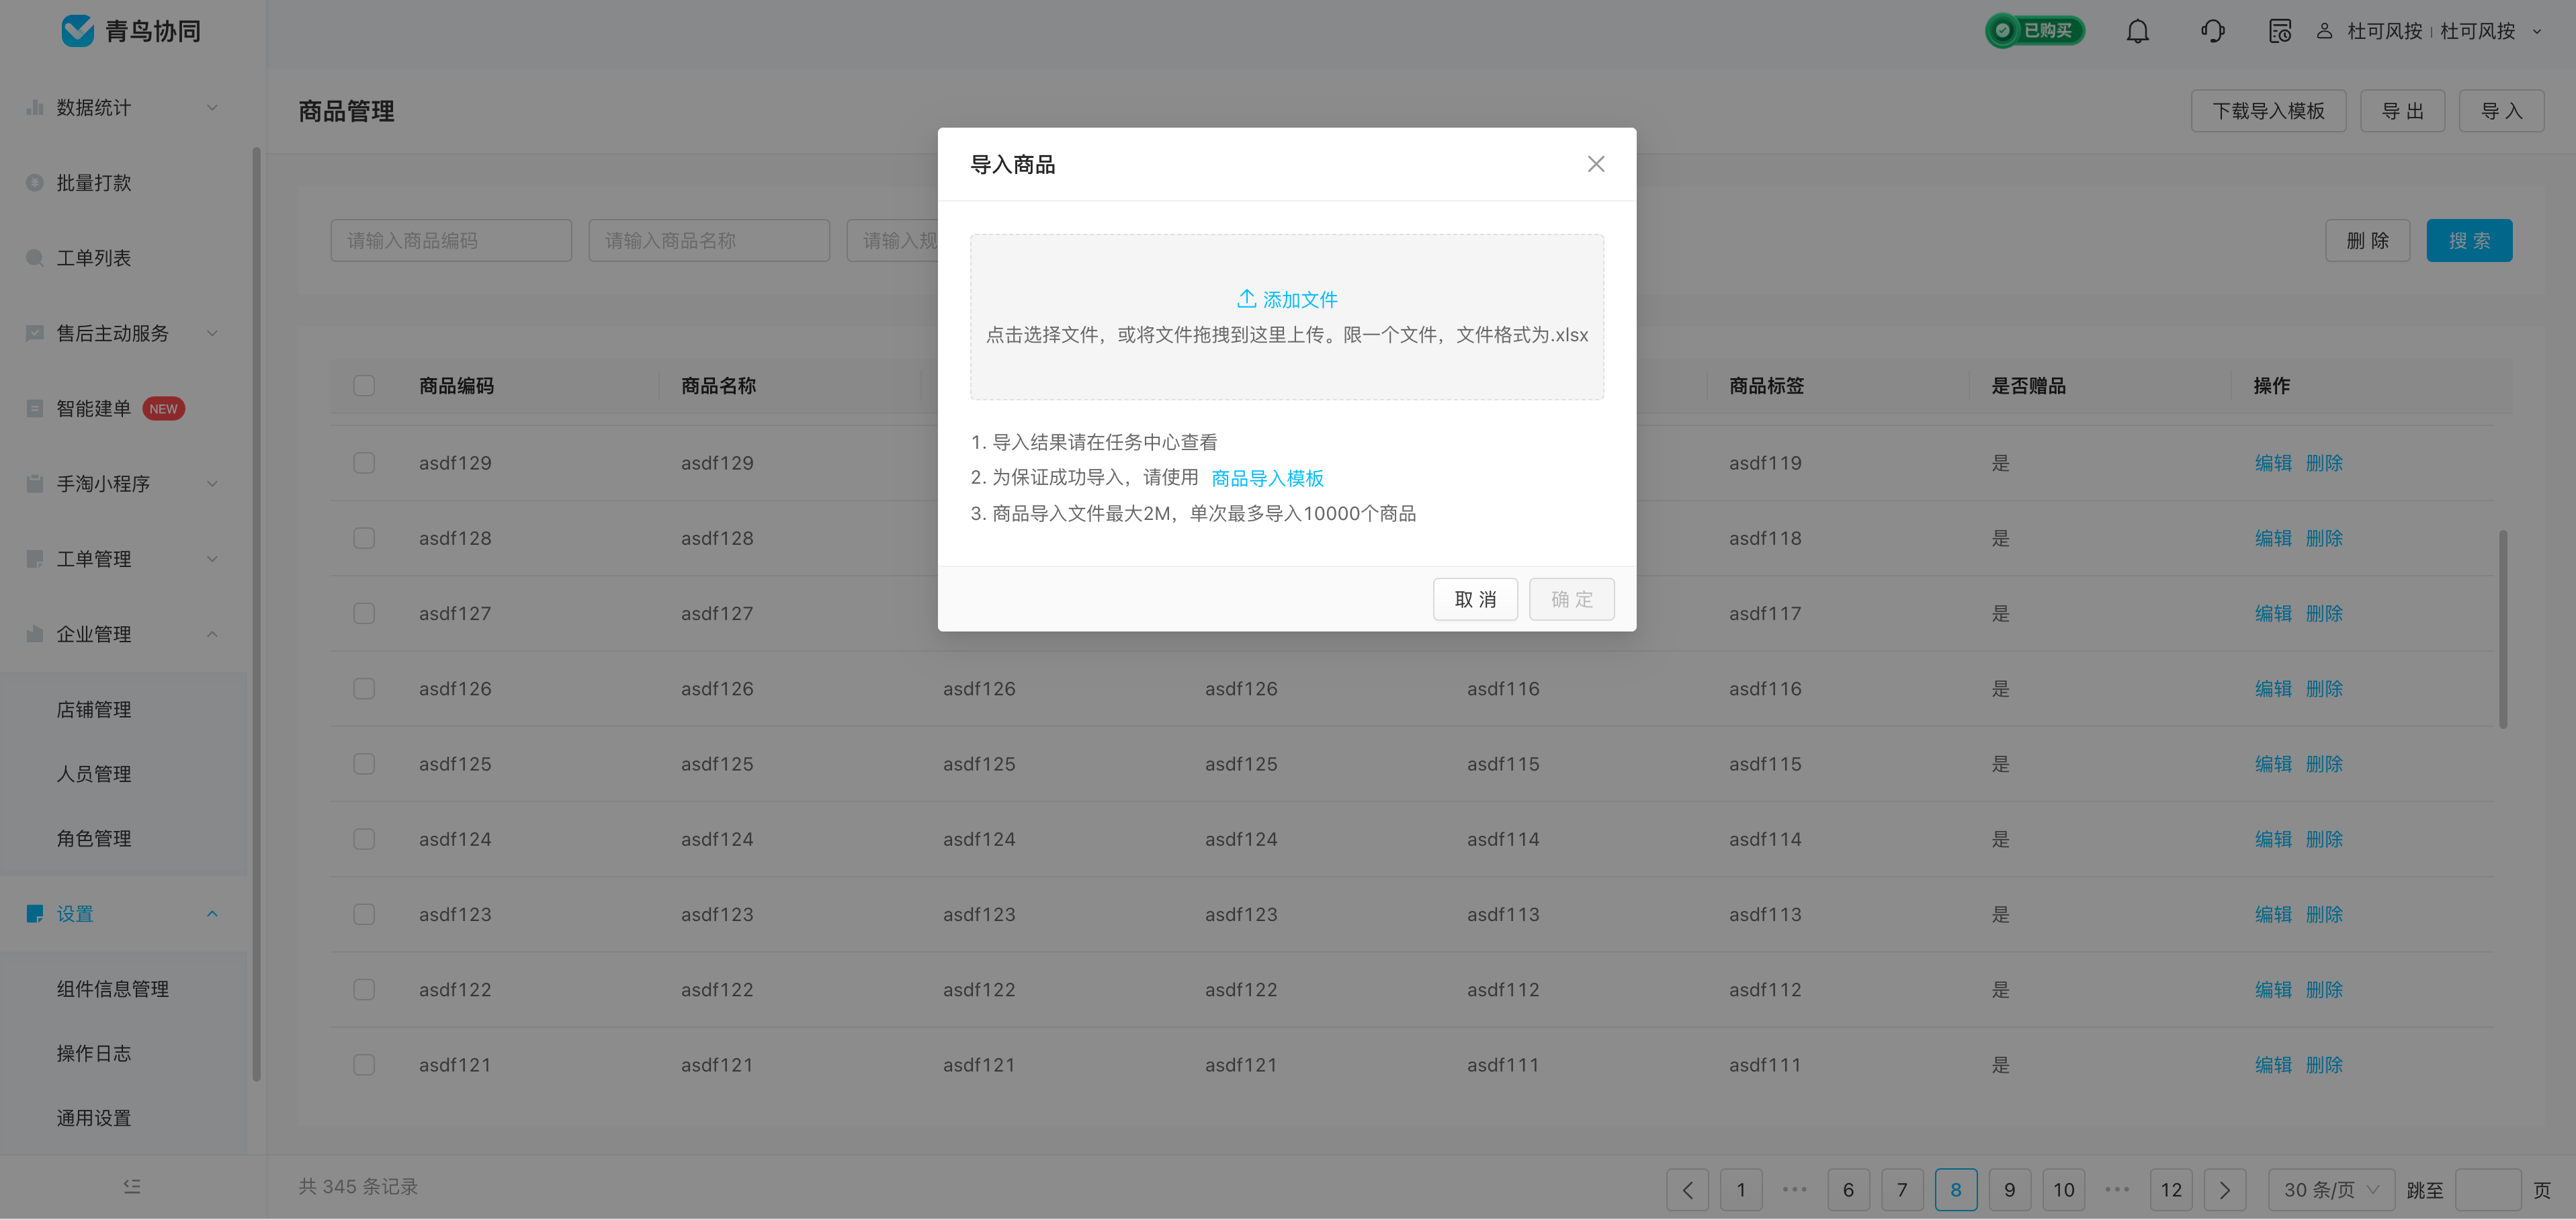Image resolution: width=2576 pixels, height=1220 pixels.
Task: Open 角色管理 menu item
Action: point(94,838)
